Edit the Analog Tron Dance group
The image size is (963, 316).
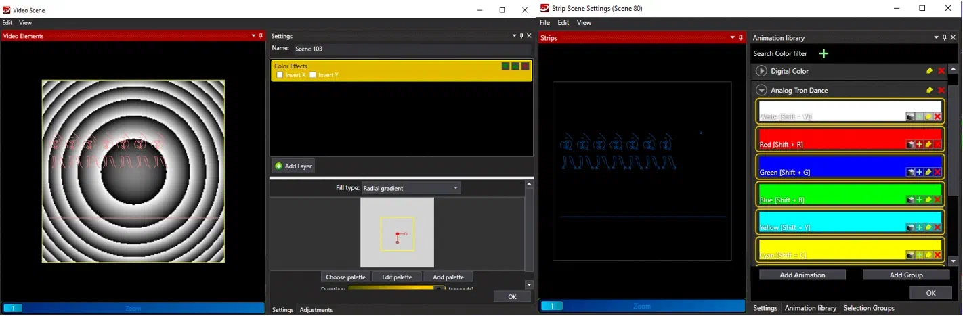point(930,90)
